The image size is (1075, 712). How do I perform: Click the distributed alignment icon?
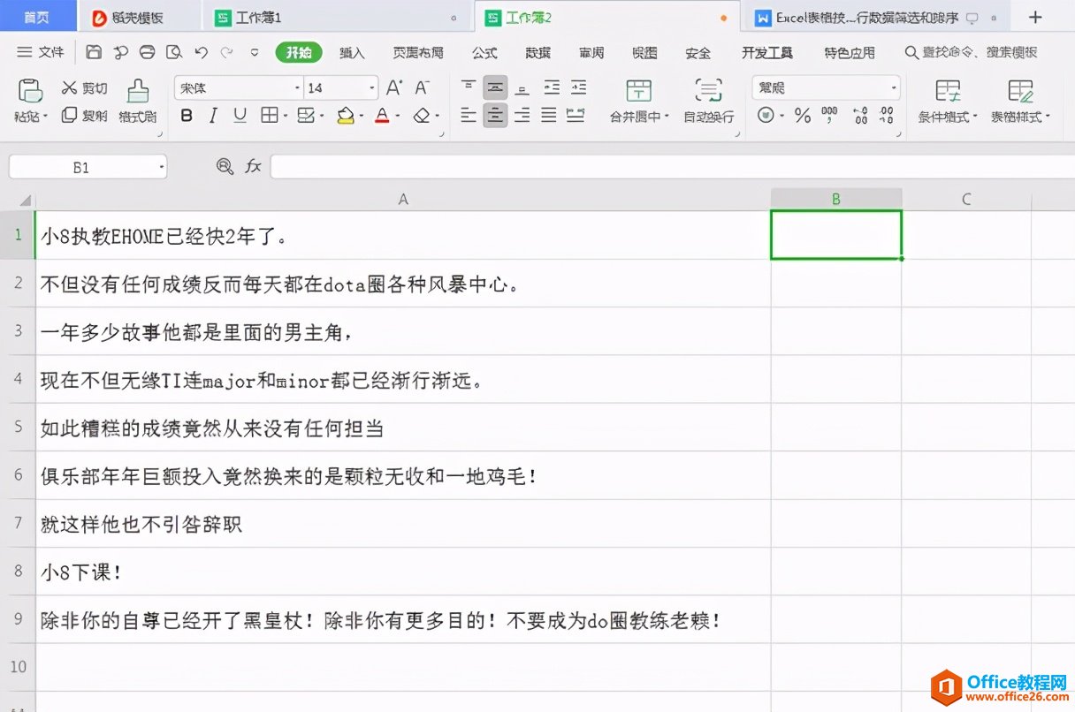click(576, 115)
